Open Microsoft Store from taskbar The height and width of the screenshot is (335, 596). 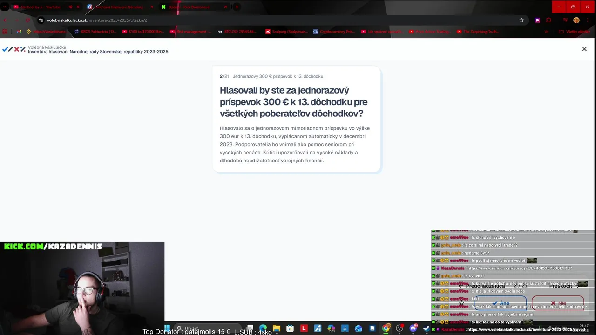[290, 328]
